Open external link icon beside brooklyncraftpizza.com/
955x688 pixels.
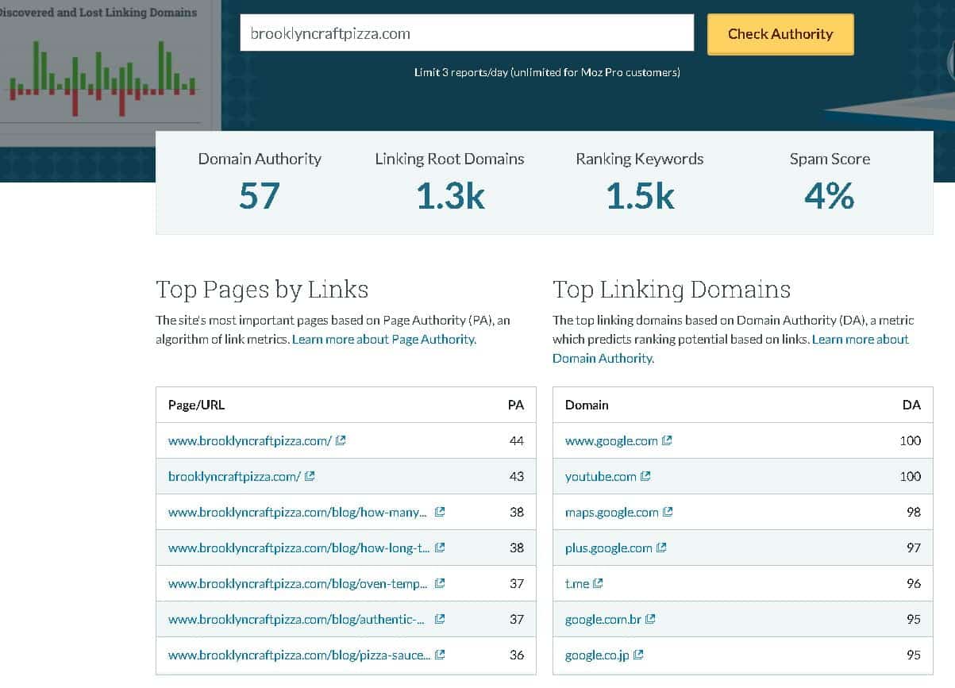(x=310, y=476)
